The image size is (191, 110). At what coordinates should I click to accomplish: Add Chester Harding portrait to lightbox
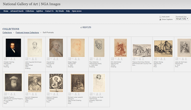pos(5,59)
